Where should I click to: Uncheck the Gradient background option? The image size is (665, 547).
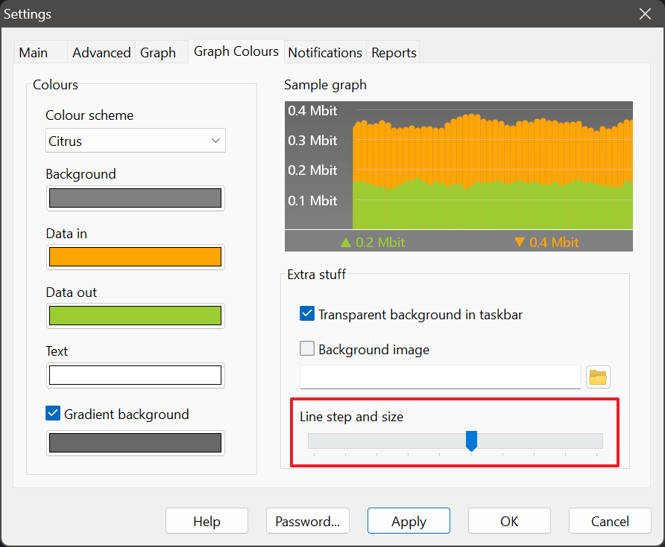(x=53, y=413)
